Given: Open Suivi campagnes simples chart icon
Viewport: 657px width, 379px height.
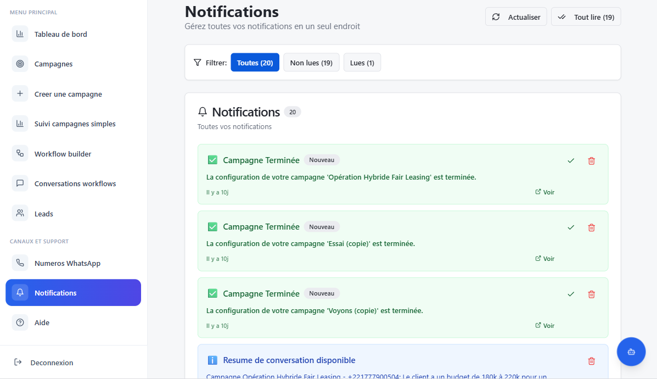Looking at the screenshot, I should [x=20, y=124].
